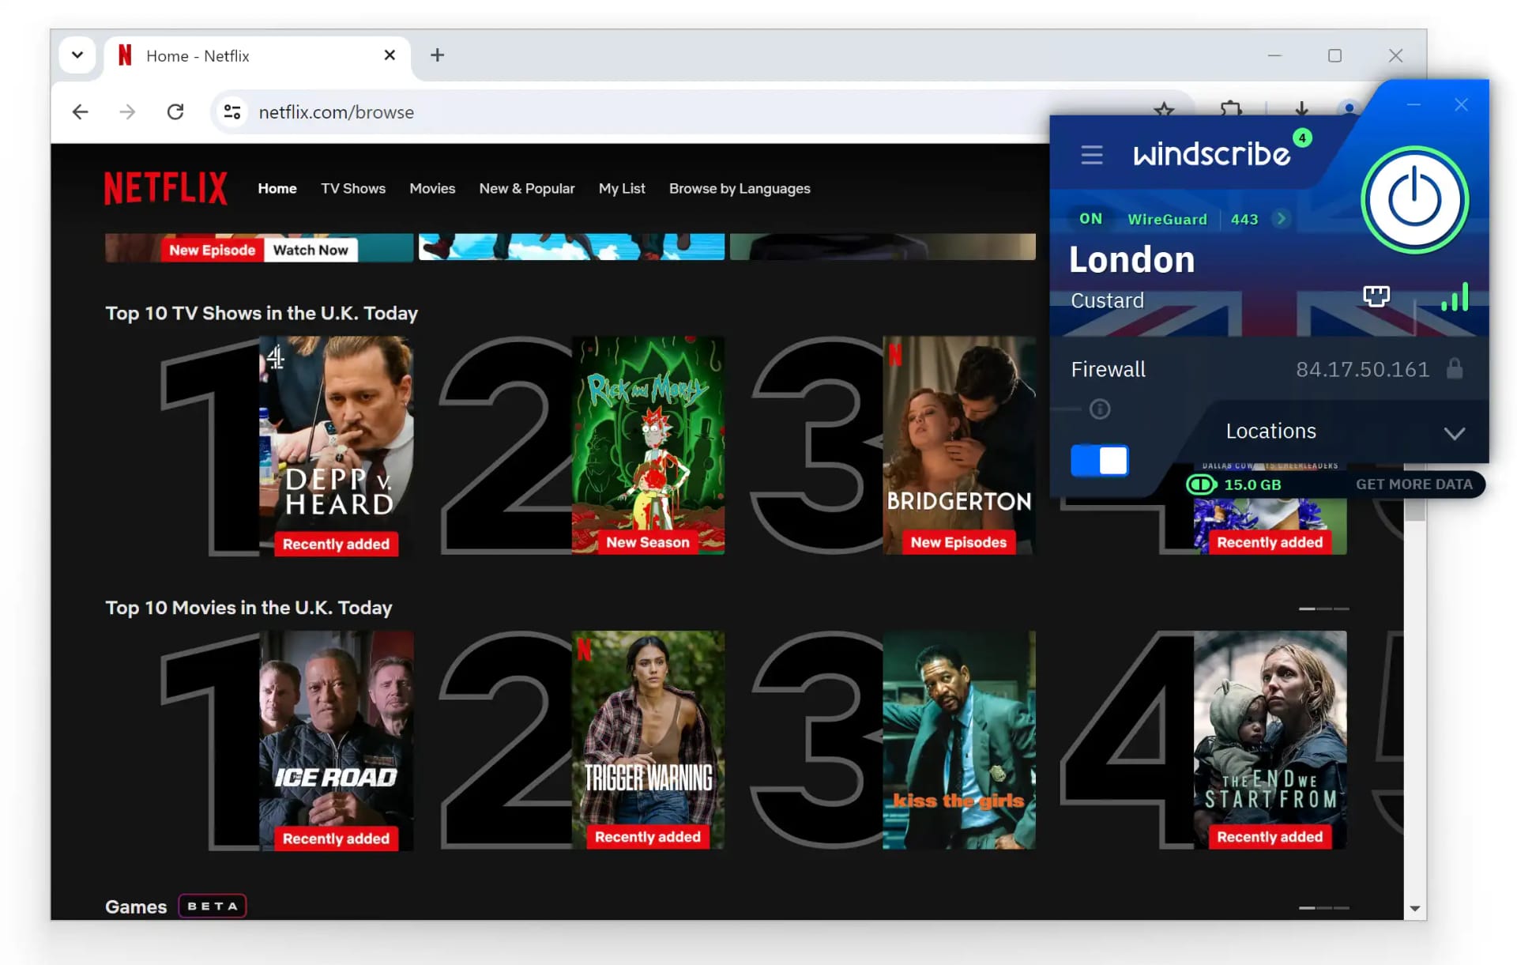This screenshot has width=1517, height=965.
Task: Click Watch Now on the featured Netflix show
Action: coord(310,250)
